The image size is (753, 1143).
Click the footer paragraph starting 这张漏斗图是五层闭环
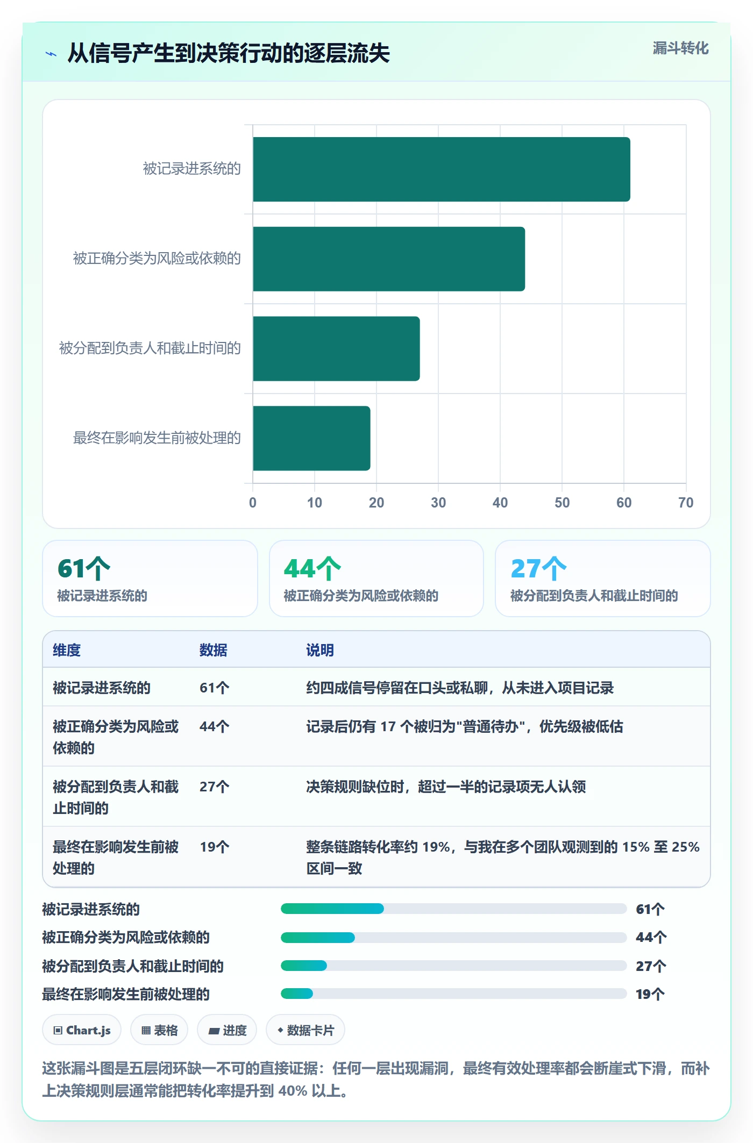tap(376, 1080)
